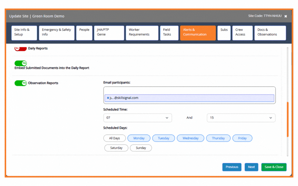The image size is (298, 186).
Task: Open the Field Tasks tab
Action: pyautogui.click(x=169, y=33)
